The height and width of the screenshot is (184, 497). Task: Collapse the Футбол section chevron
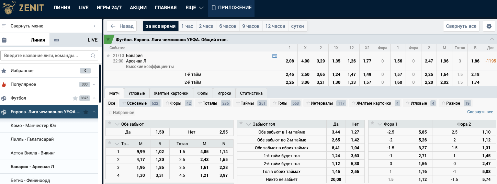coord(94,98)
